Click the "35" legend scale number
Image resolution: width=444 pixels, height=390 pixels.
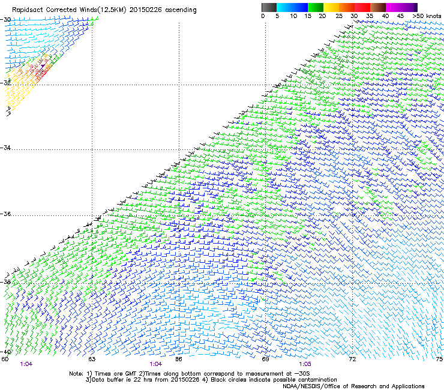[370, 16]
